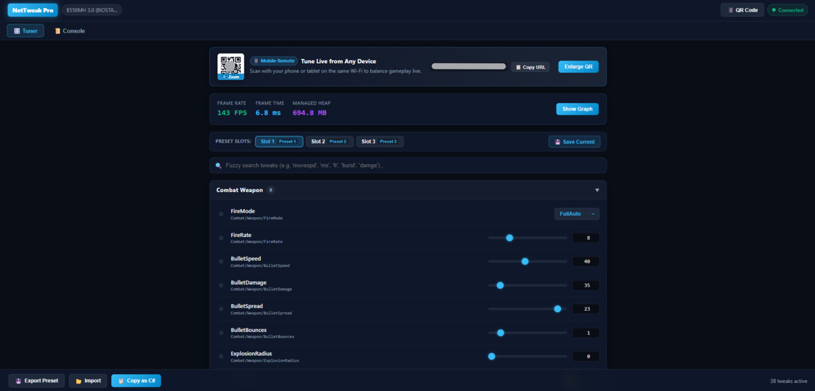Star the BulletSpeed tweak
815x391 pixels.
click(221, 261)
